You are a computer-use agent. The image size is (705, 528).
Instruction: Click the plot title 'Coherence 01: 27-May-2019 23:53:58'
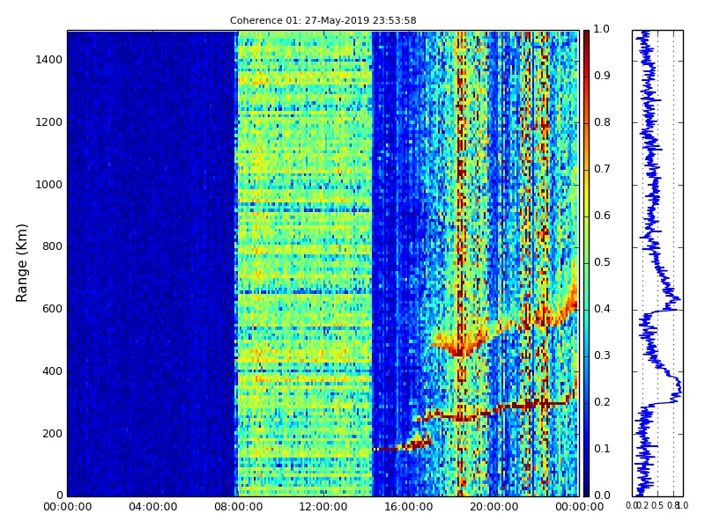[323, 20]
